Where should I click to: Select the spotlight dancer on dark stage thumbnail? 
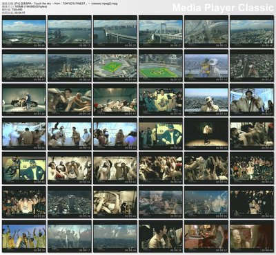[x=206, y=134]
